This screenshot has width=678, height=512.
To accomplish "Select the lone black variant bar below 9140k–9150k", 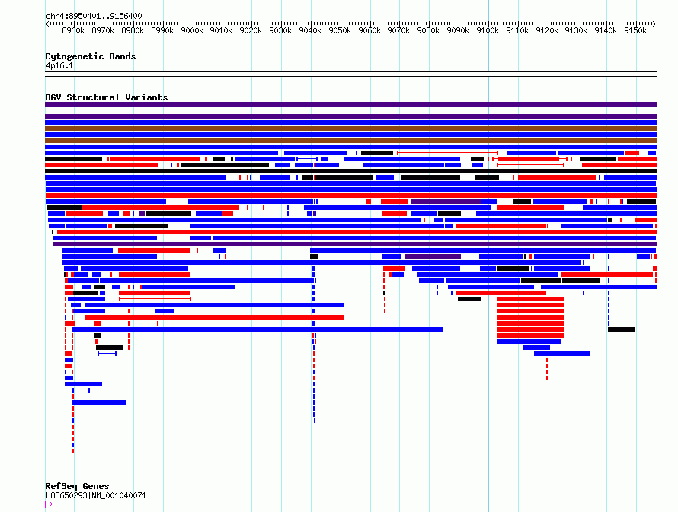I will point(622,329).
